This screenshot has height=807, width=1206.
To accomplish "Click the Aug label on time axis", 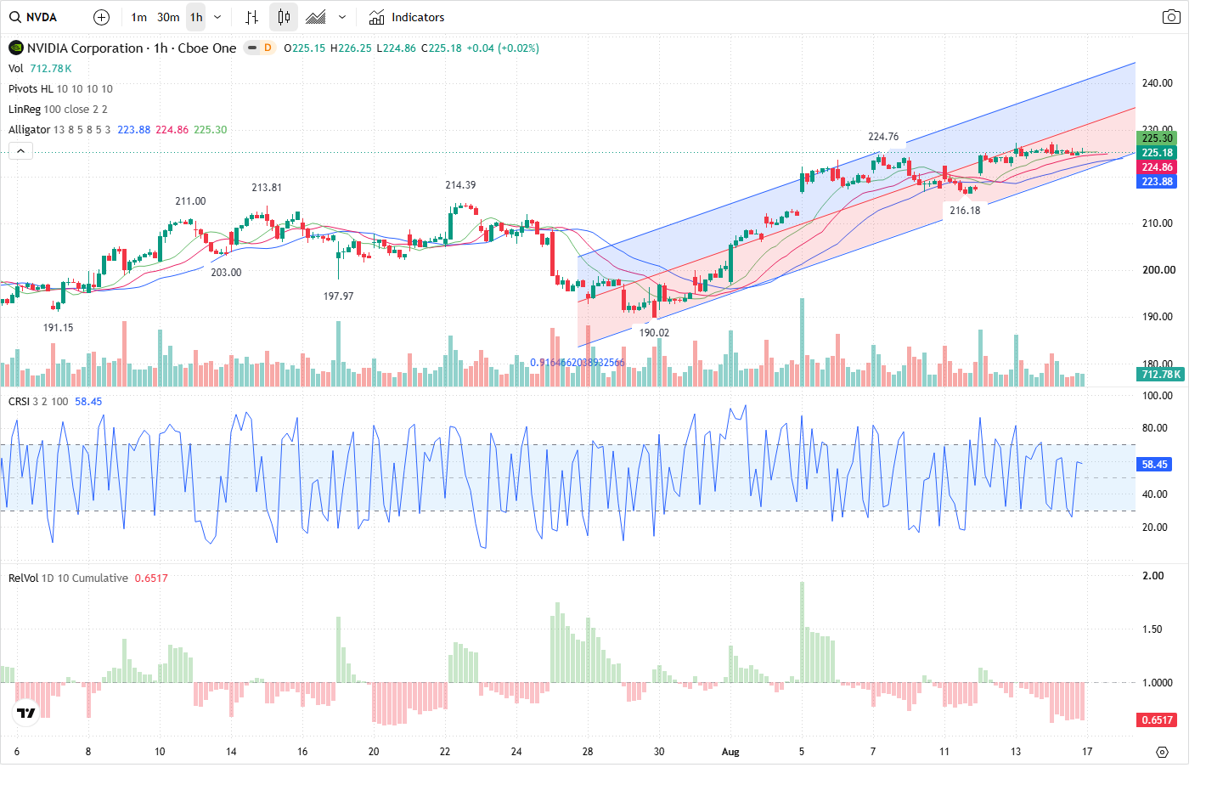I will [x=730, y=752].
